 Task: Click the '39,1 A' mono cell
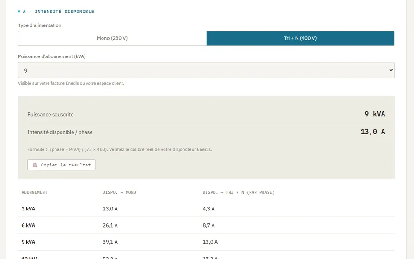tap(110, 242)
